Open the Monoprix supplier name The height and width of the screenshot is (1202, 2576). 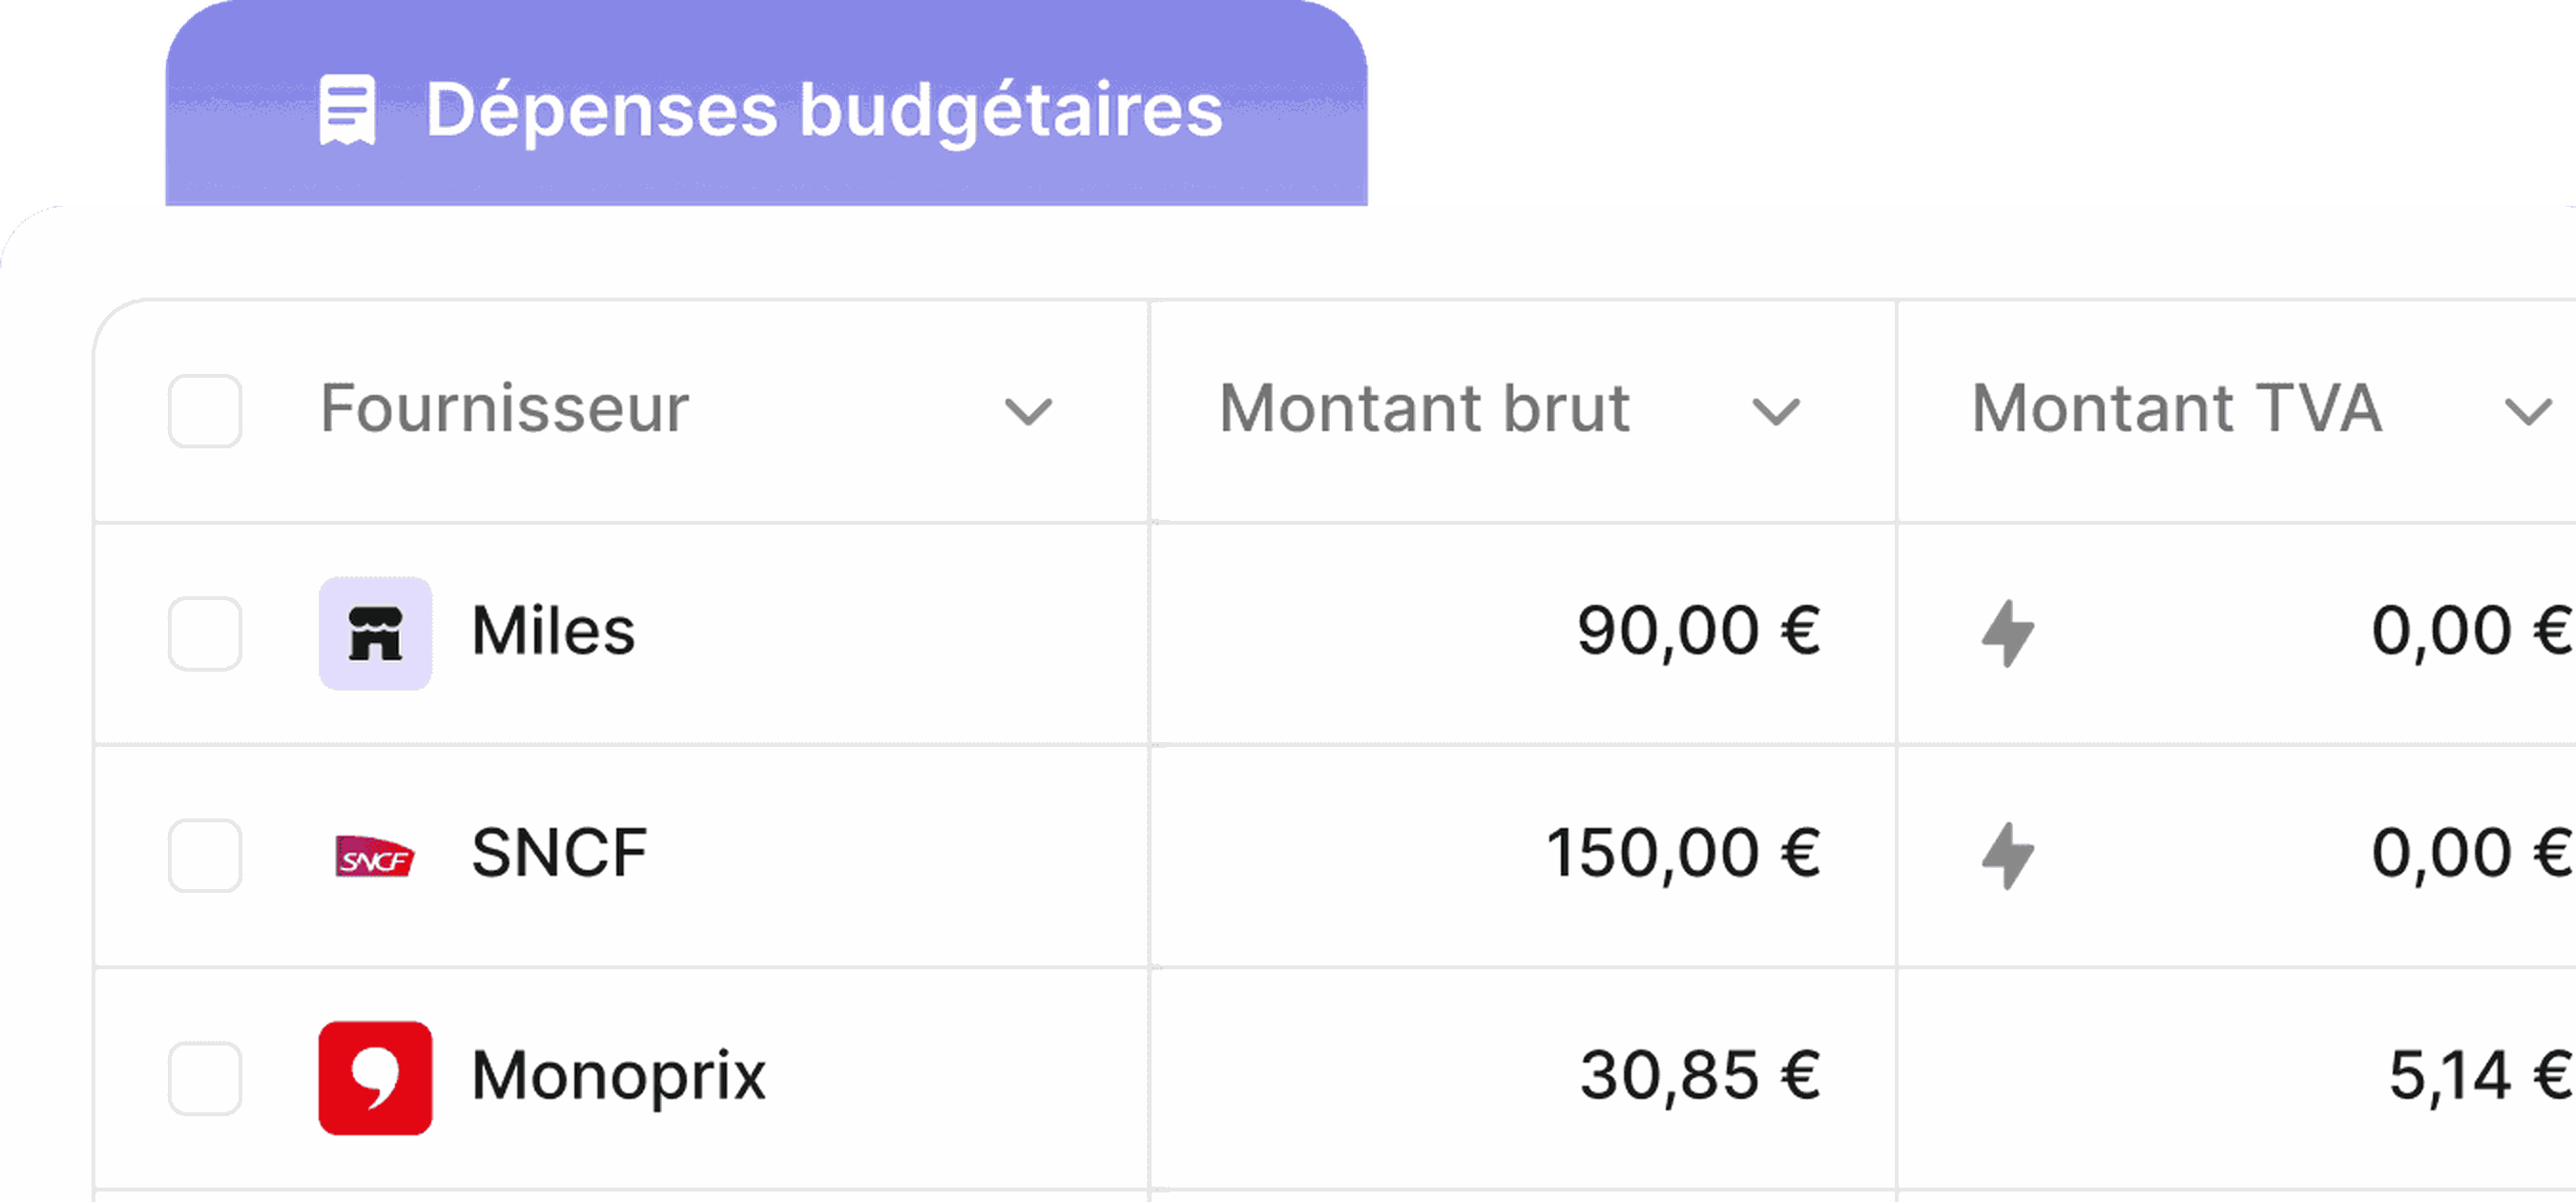coord(618,1077)
